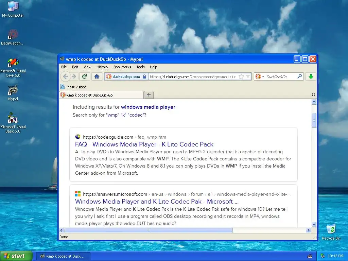The width and height of the screenshot is (348, 261).
Task: Select the My Computer desktop icon
Action: coord(13,9)
